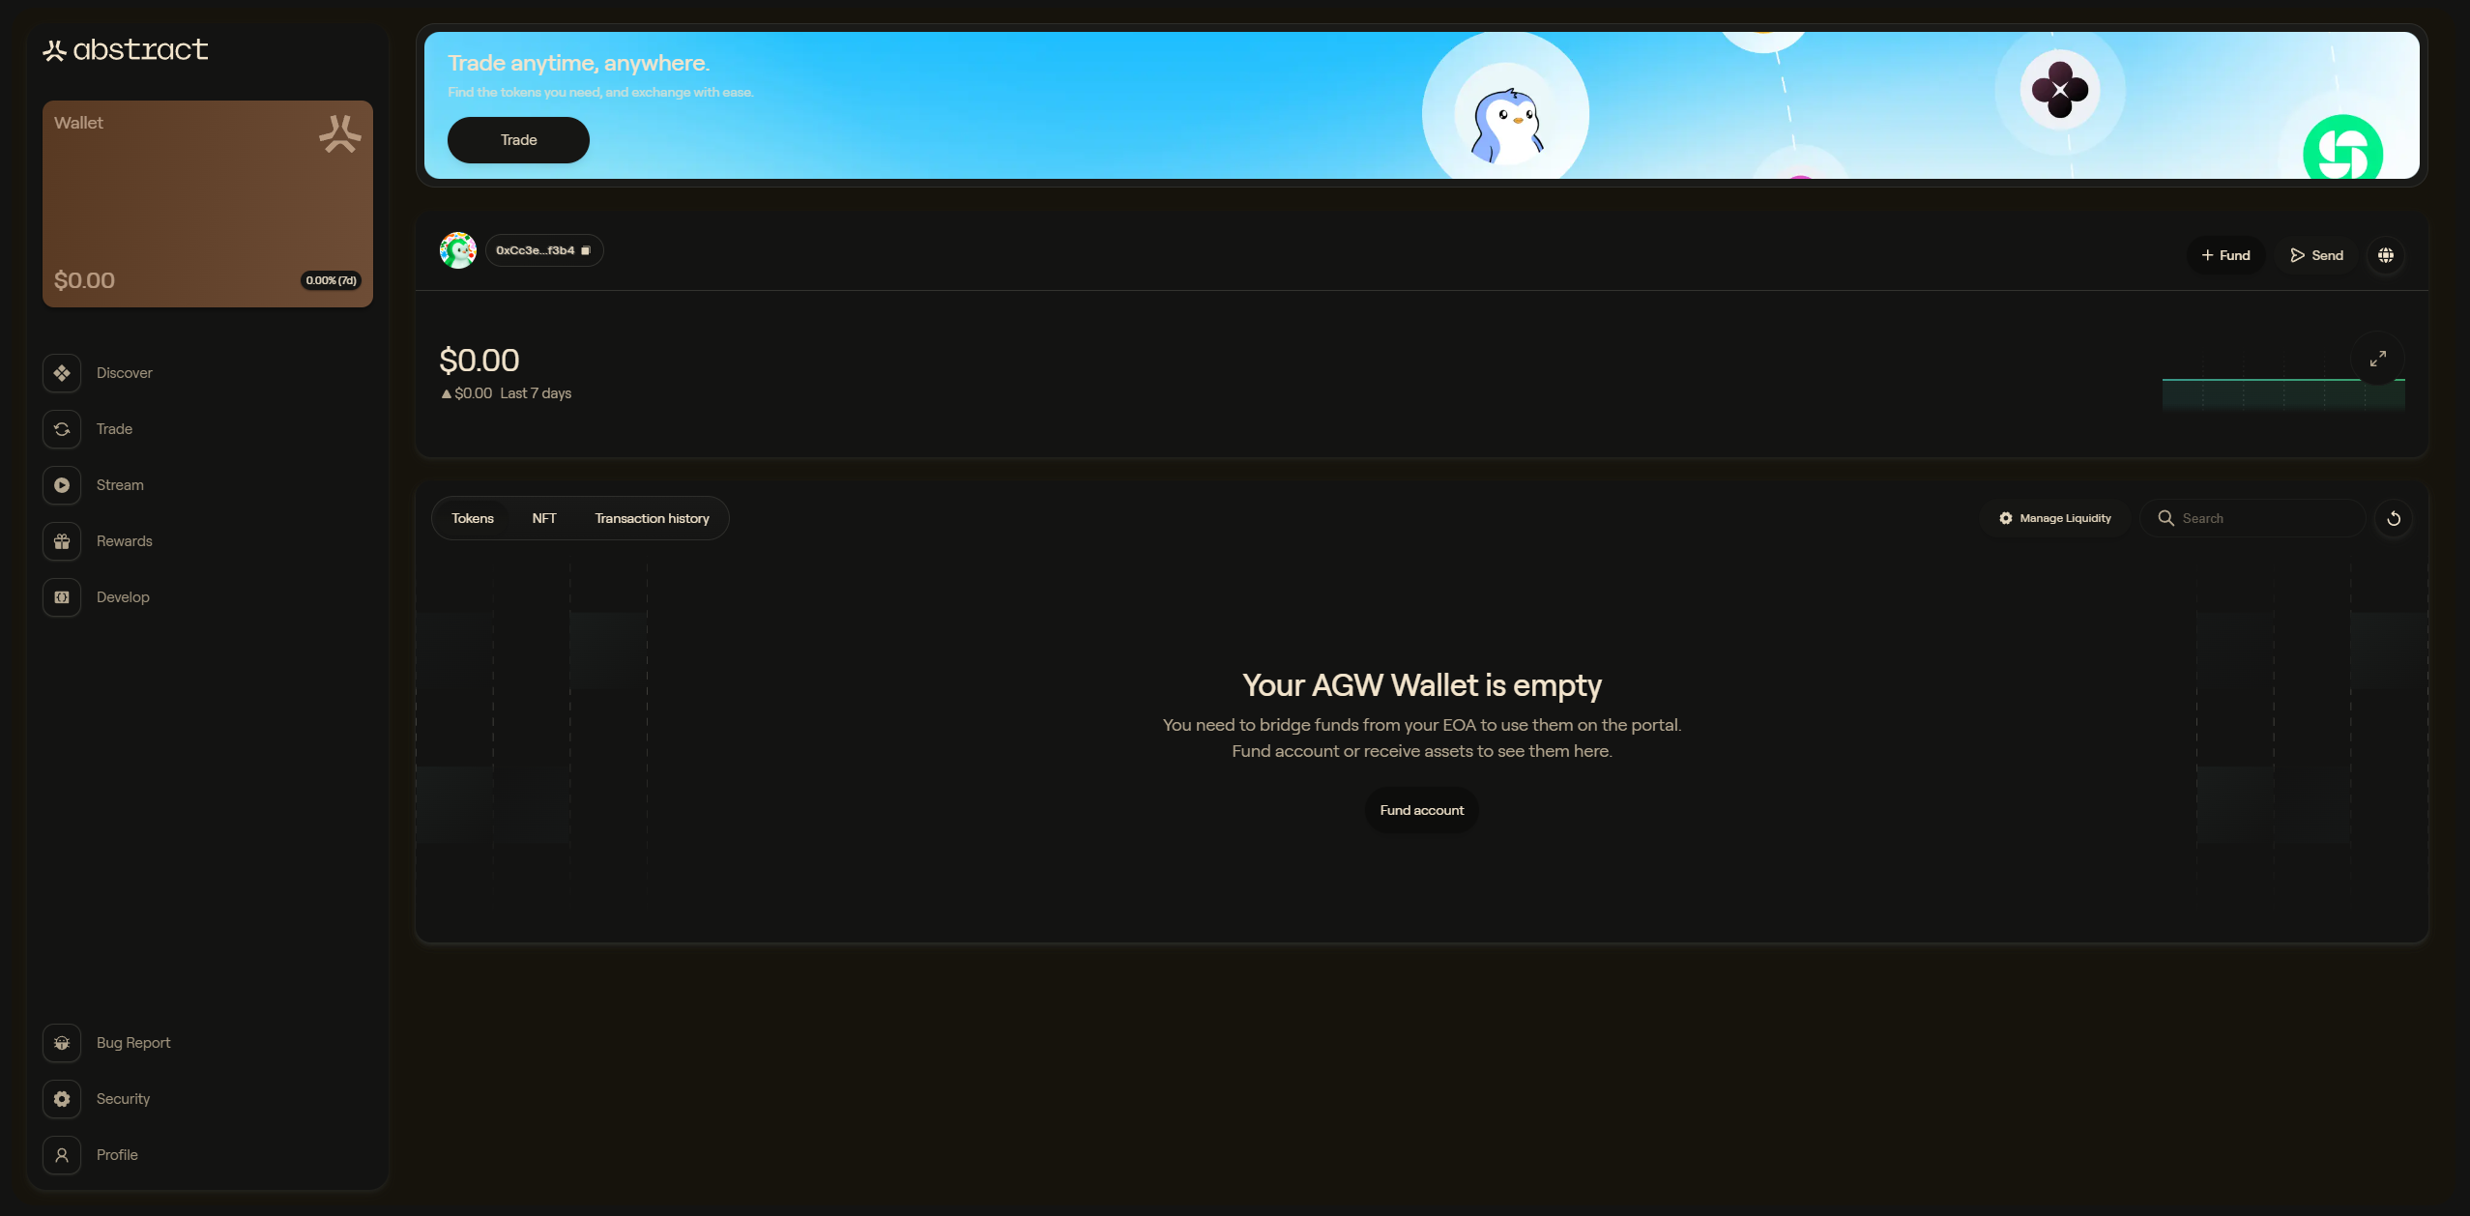2470x1216 pixels.
Task: Open Security gear icon in sidebar
Action: coord(62,1099)
